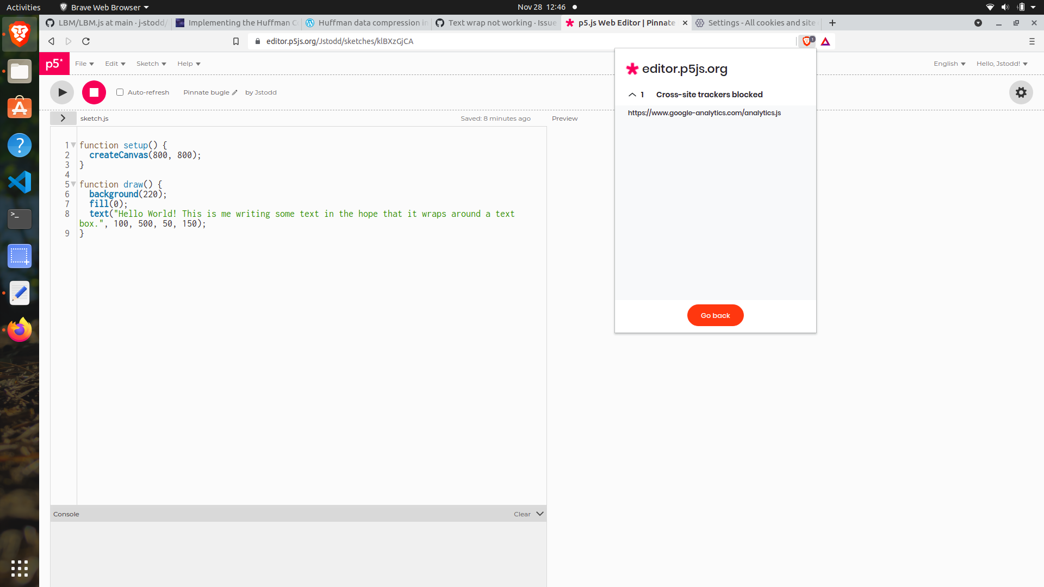Expand the Console panel chevron
The image size is (1044, 587).
(540, 513)
